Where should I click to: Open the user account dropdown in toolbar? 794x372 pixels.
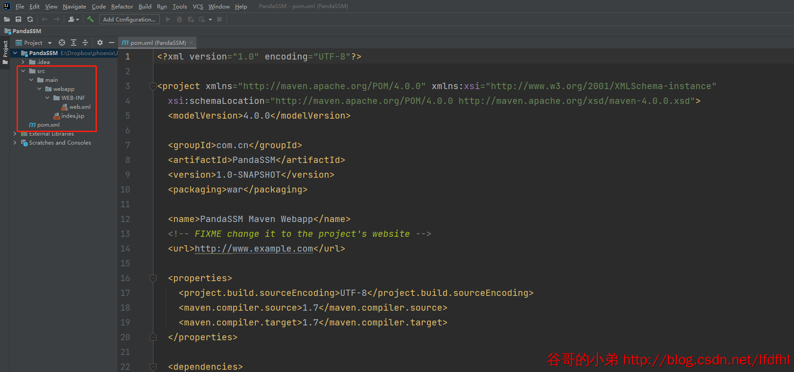click(74, 19)
